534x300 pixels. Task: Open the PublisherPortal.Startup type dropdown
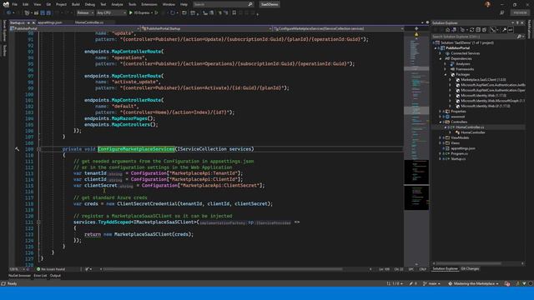(x=206, y=28)
